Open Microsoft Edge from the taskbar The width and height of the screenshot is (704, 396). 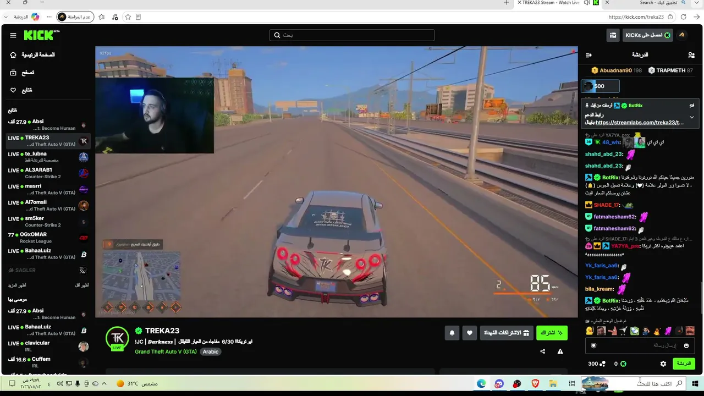pyautogui.click(x=481, y=383)
